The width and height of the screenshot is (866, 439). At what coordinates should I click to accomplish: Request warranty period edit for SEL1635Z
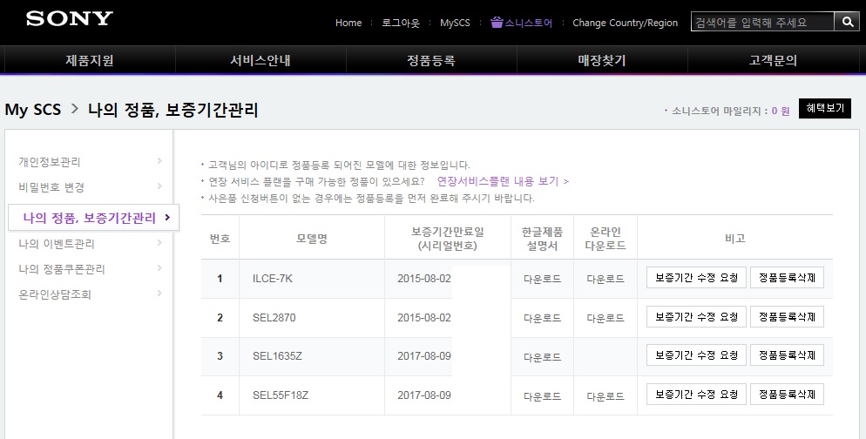click(x=696, y=355)
